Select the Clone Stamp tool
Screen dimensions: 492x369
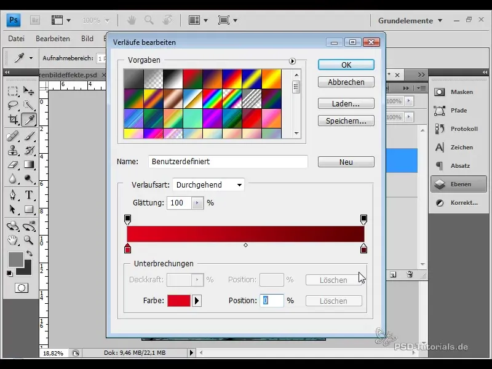click(x=12, y=151)
